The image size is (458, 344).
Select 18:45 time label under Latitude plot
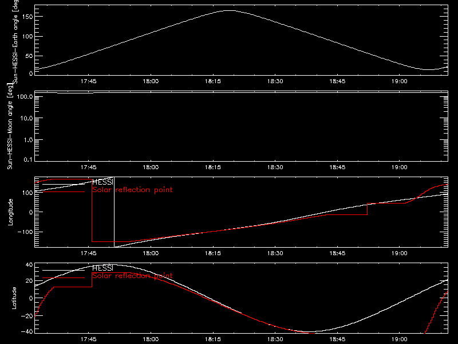coord(337,339)
